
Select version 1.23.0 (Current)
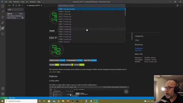pyautogui.click(x=91, y=9)
